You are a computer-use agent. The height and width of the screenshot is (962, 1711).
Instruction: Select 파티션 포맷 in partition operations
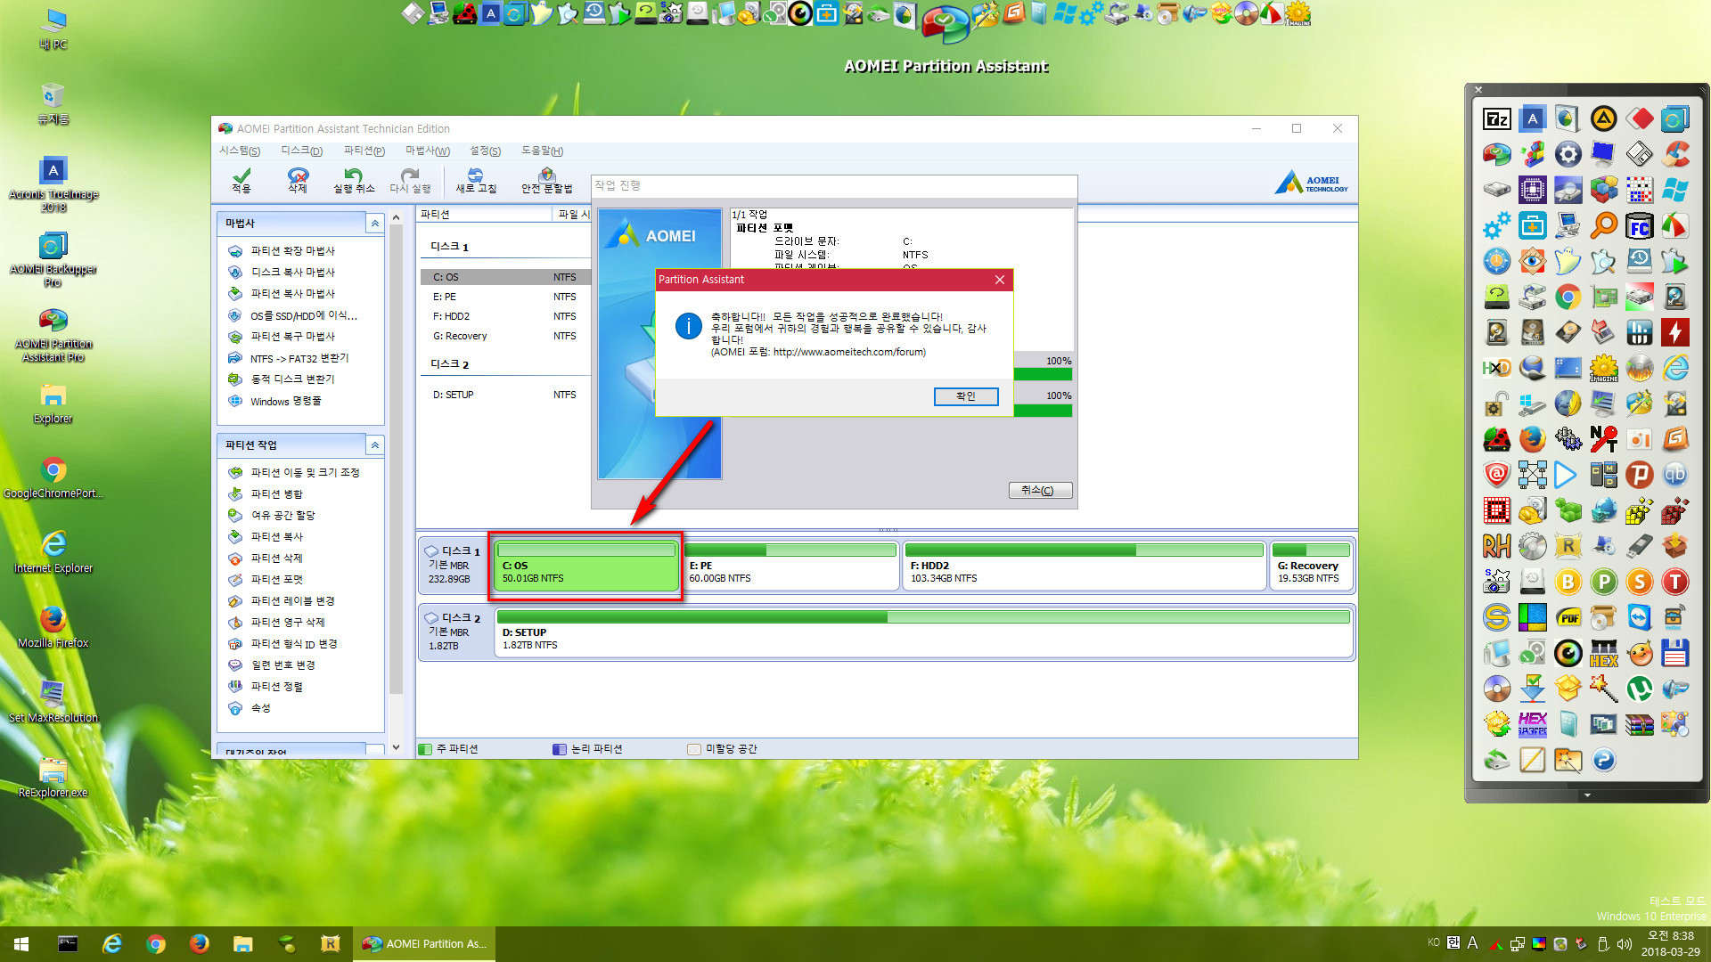[276, 580]
